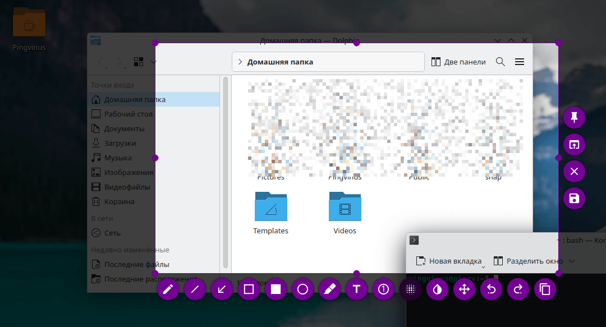Screen dimensions: 606x327
Task: Activate the Text tool
Action: [356, 289]
